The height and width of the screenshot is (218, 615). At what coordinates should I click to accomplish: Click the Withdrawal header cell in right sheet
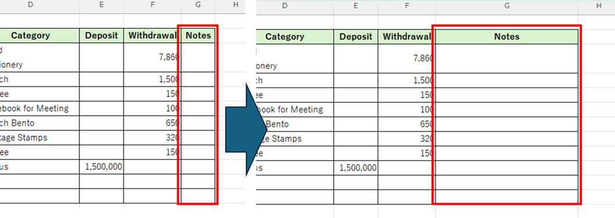pyautogui.click(x=407, y=37)
